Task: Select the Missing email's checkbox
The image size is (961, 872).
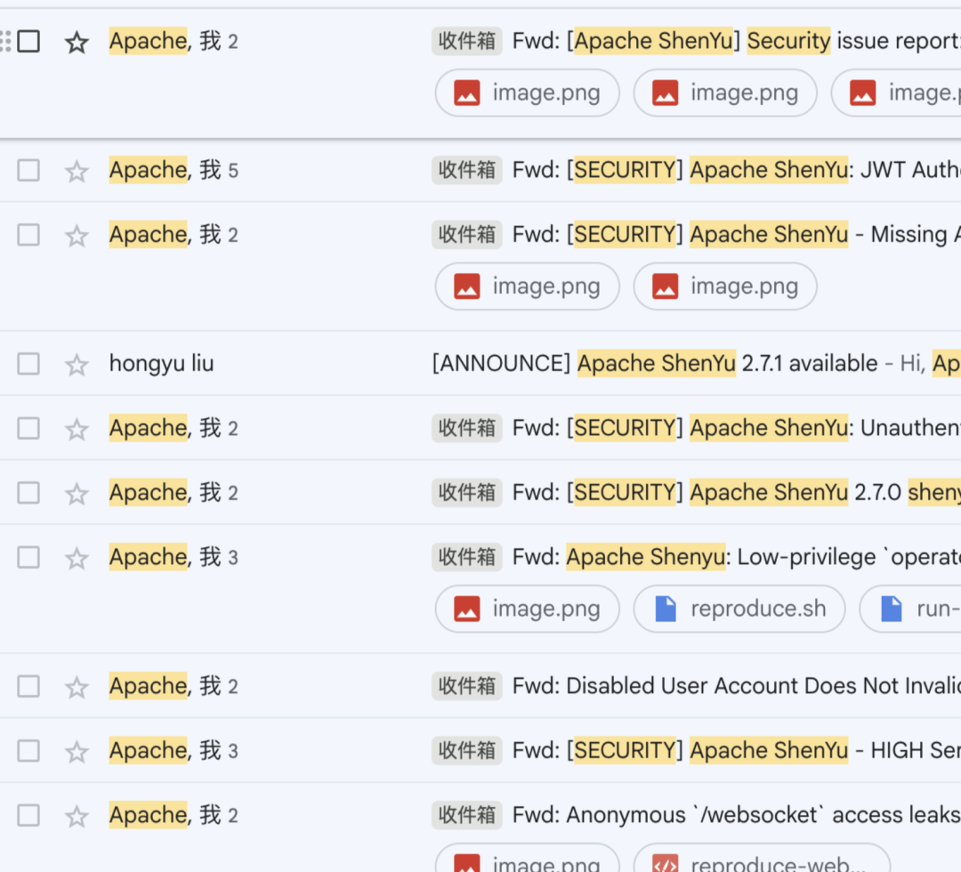Action: (28, 235)
